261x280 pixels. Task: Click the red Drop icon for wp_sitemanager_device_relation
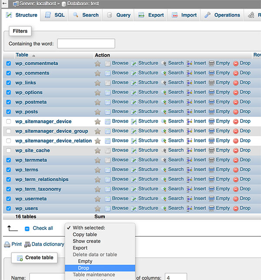point(236,141)
